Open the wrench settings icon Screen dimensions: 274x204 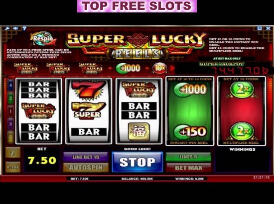tap(7, 28)
